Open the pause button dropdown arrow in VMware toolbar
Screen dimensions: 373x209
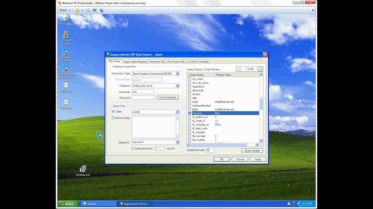coord(82,10)
